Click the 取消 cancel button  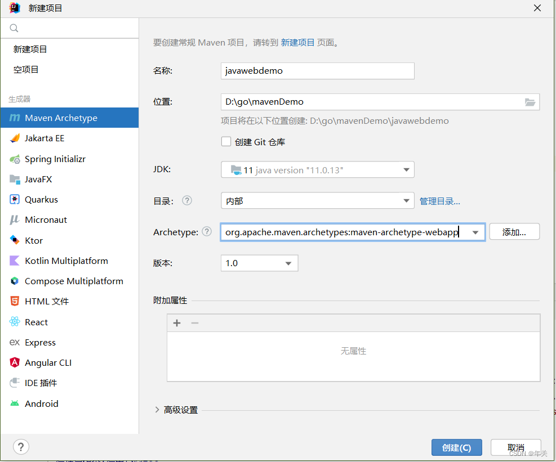515,447
